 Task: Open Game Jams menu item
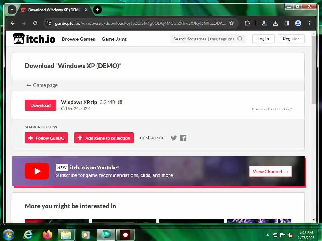pos(114,39)
